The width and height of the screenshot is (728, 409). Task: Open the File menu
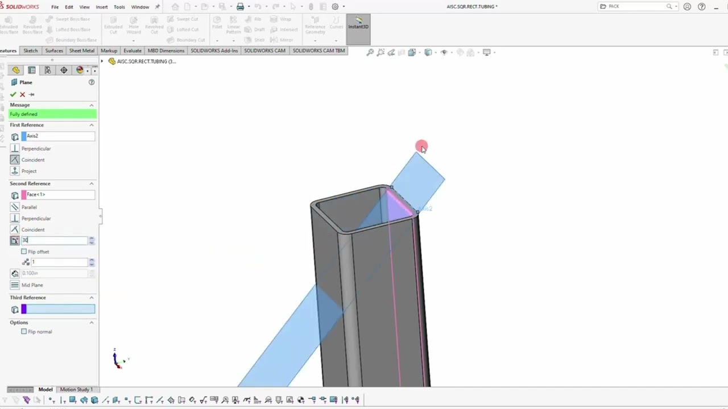pyautogui.click(x=55, y=7)
